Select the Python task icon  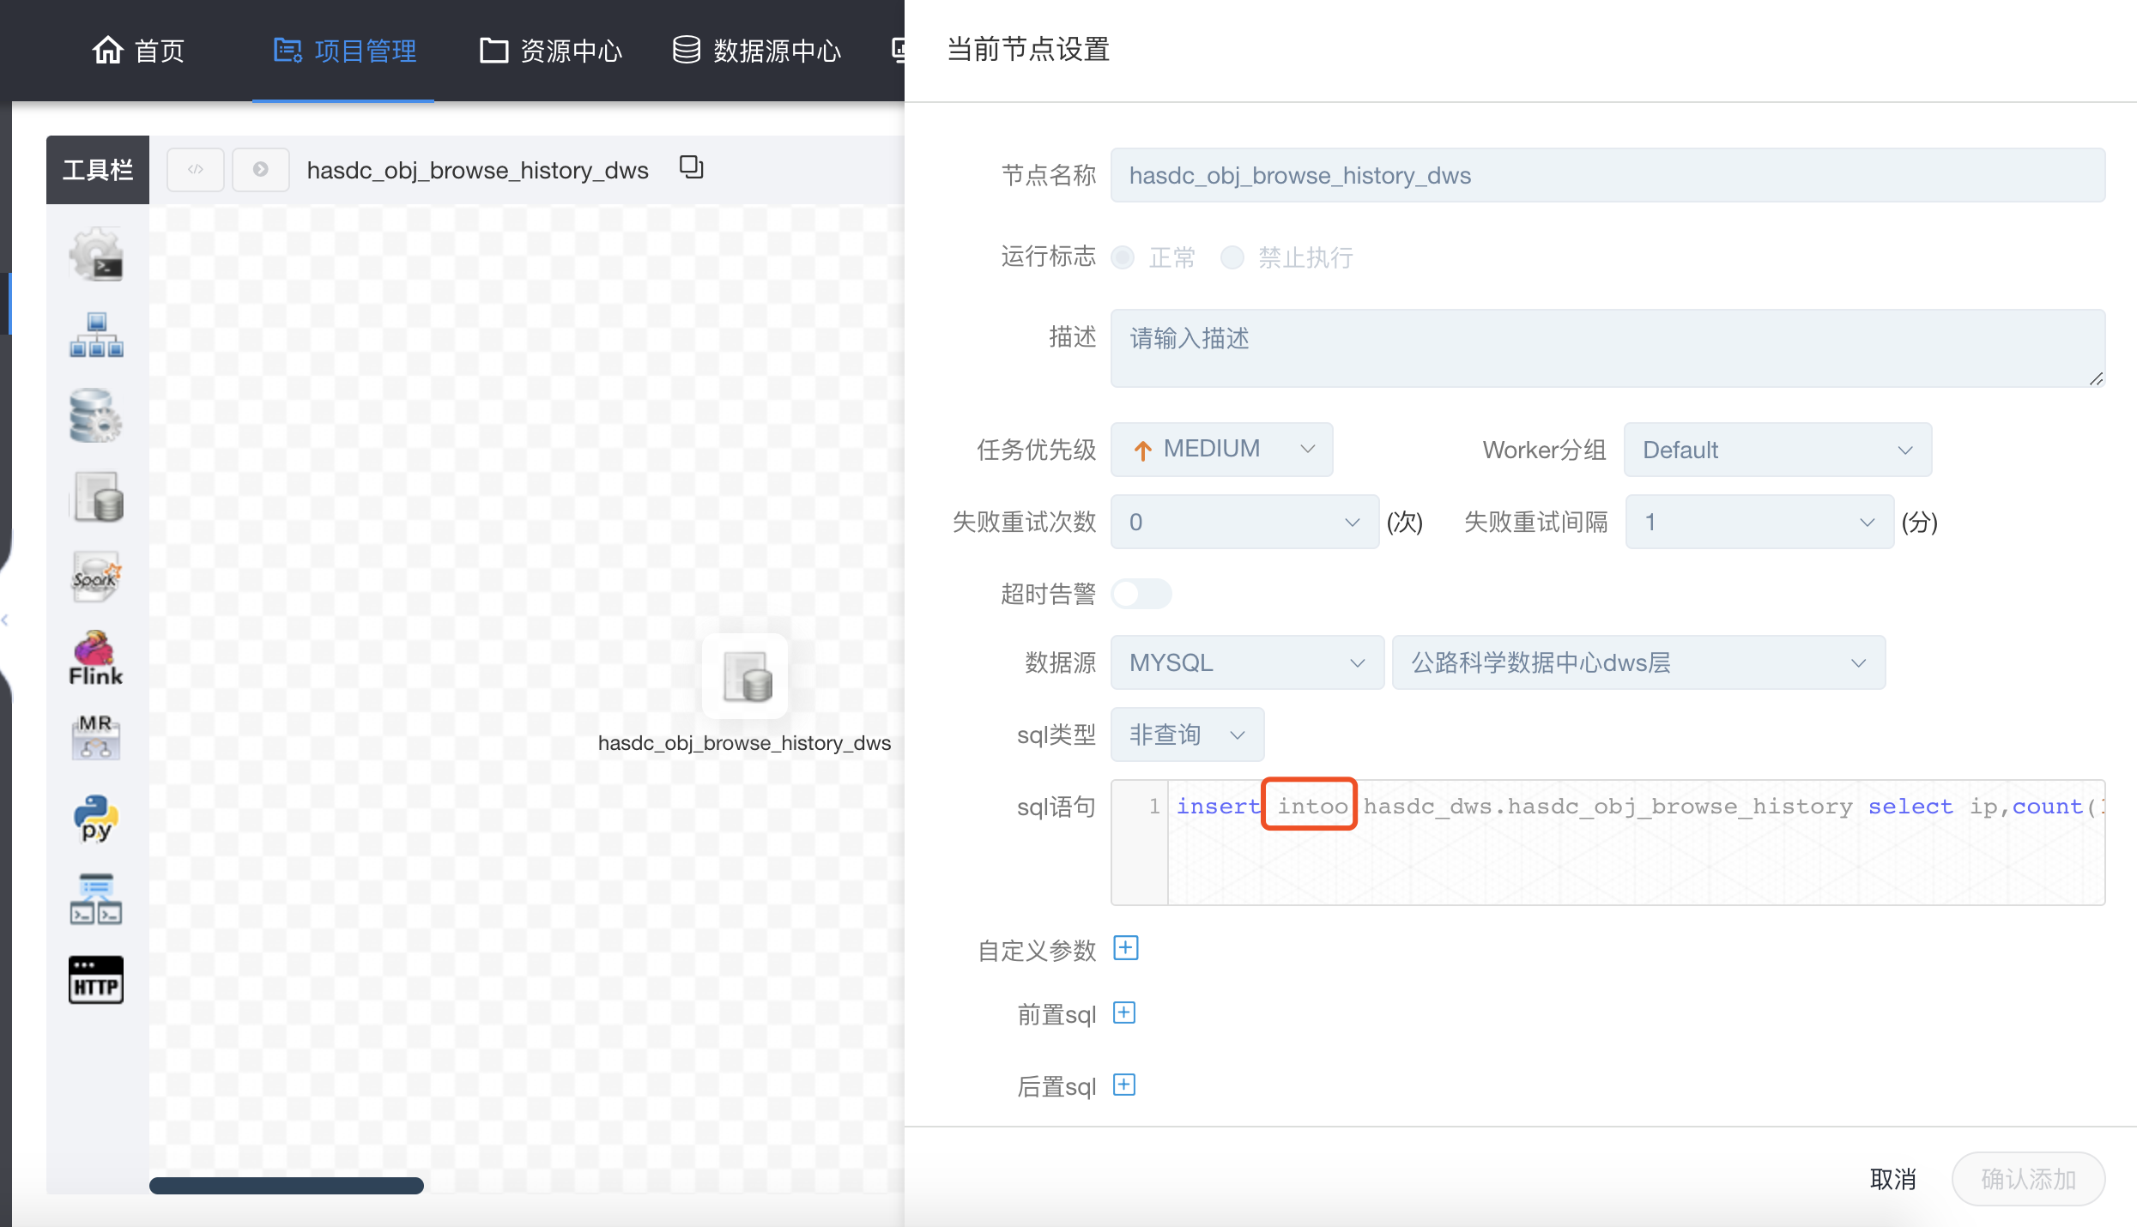coord(96,819)
